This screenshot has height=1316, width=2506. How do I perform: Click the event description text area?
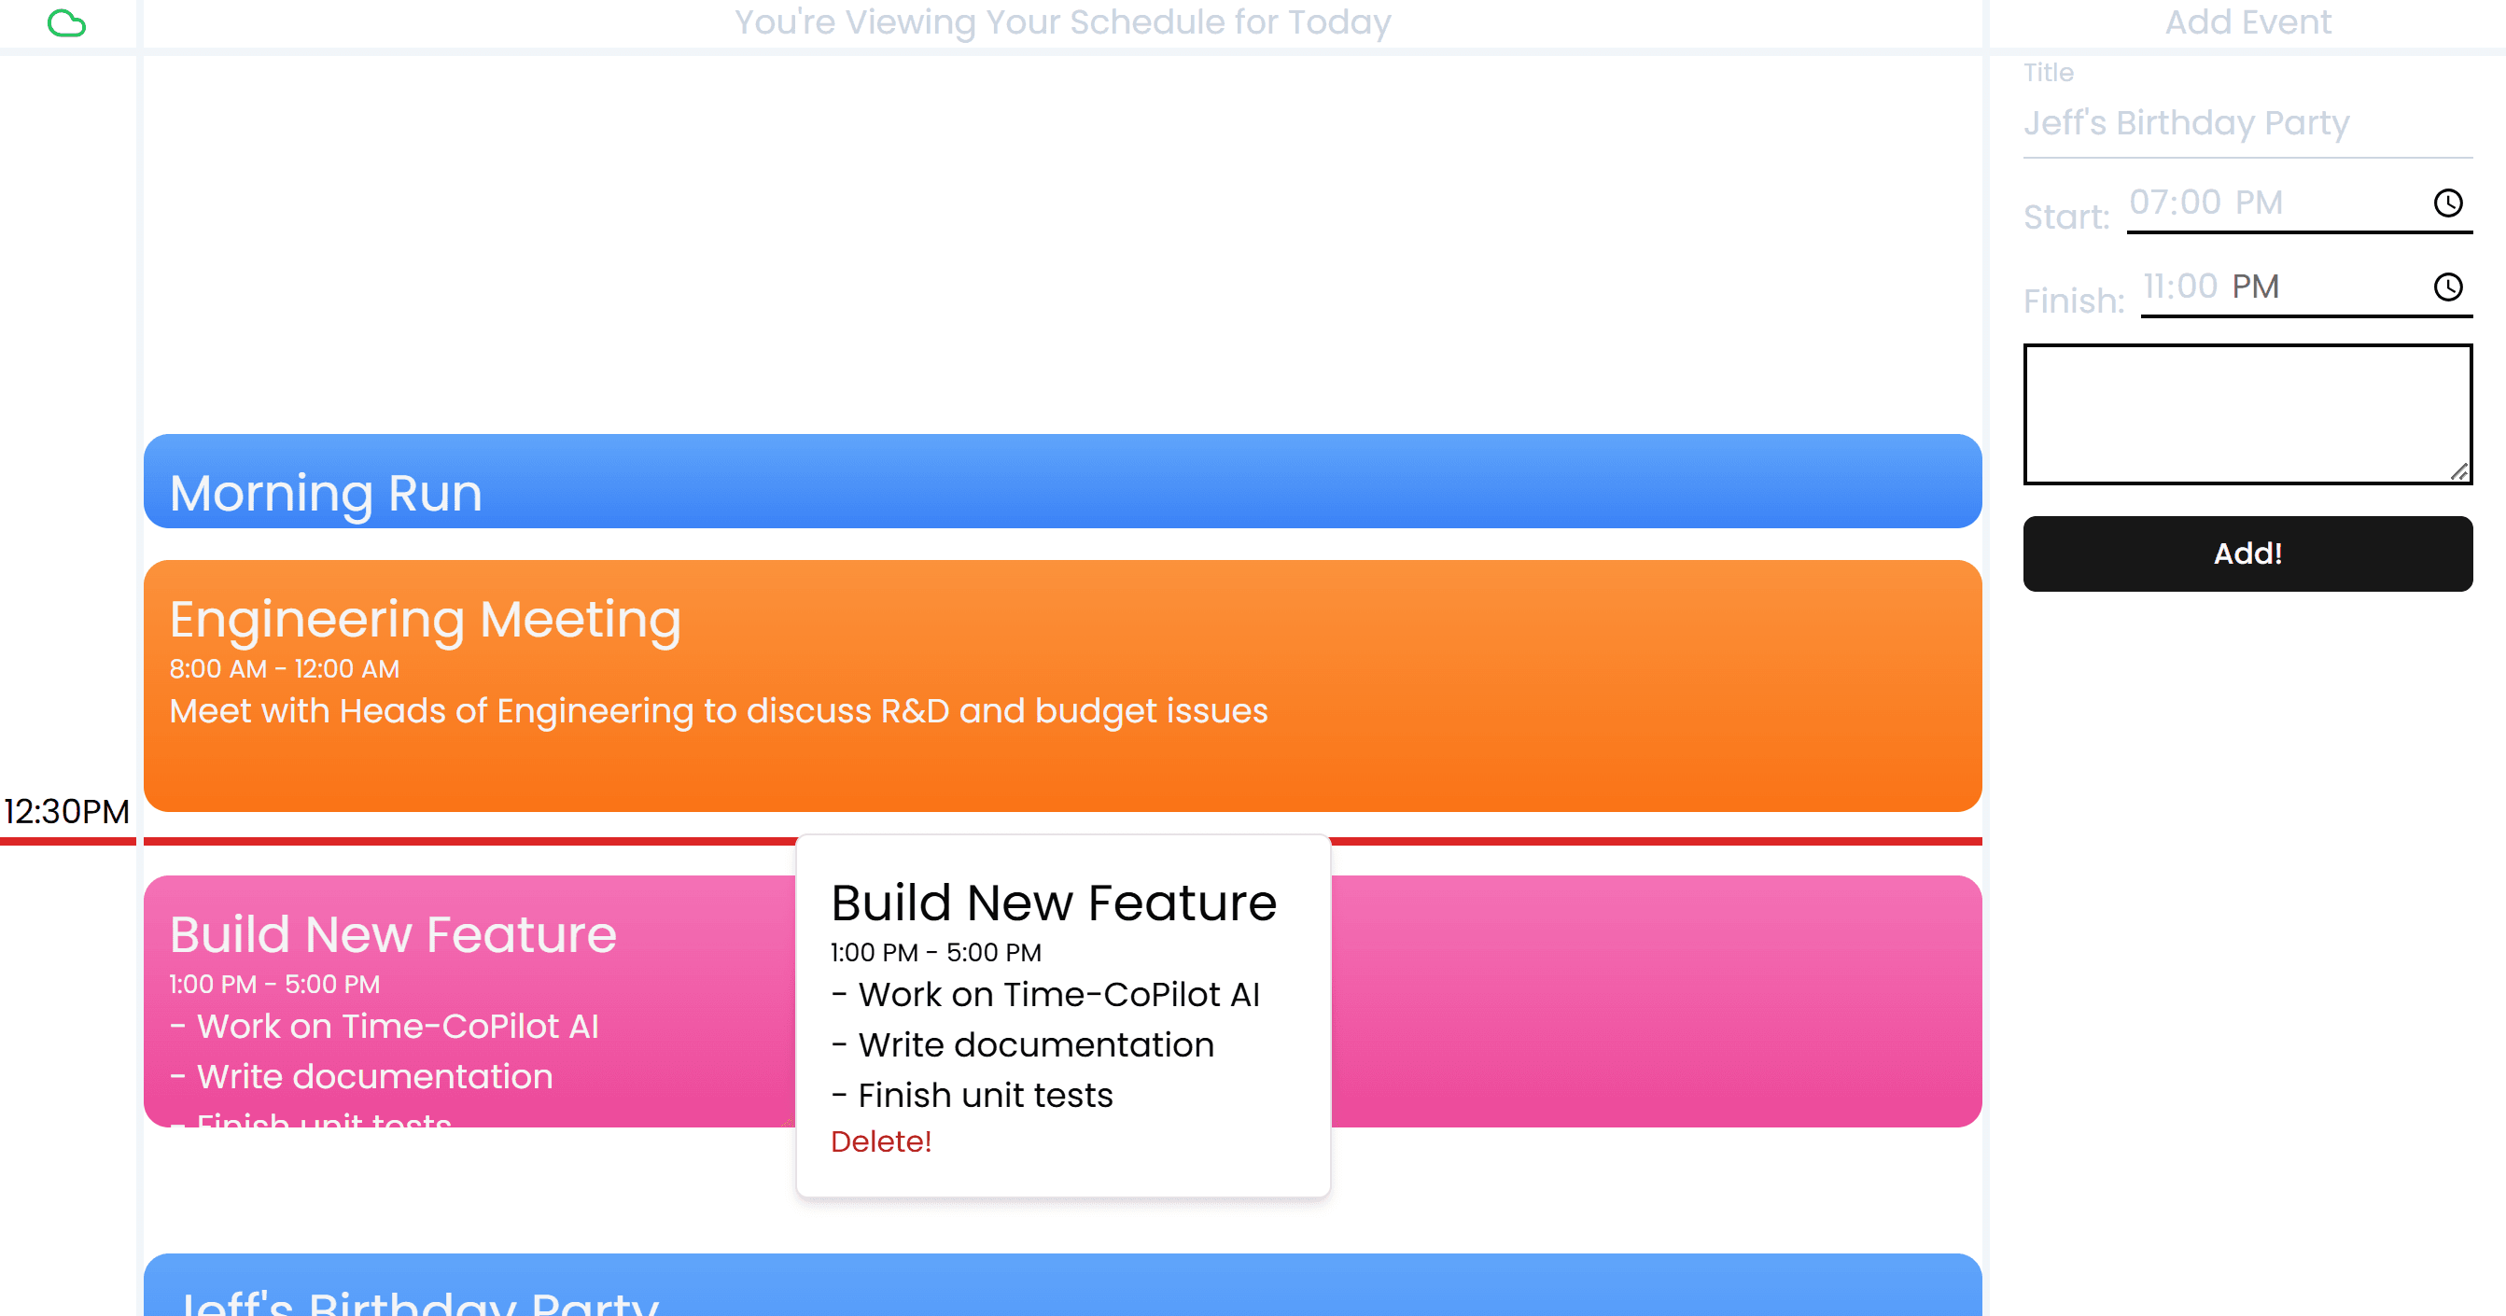[2247, 413]
